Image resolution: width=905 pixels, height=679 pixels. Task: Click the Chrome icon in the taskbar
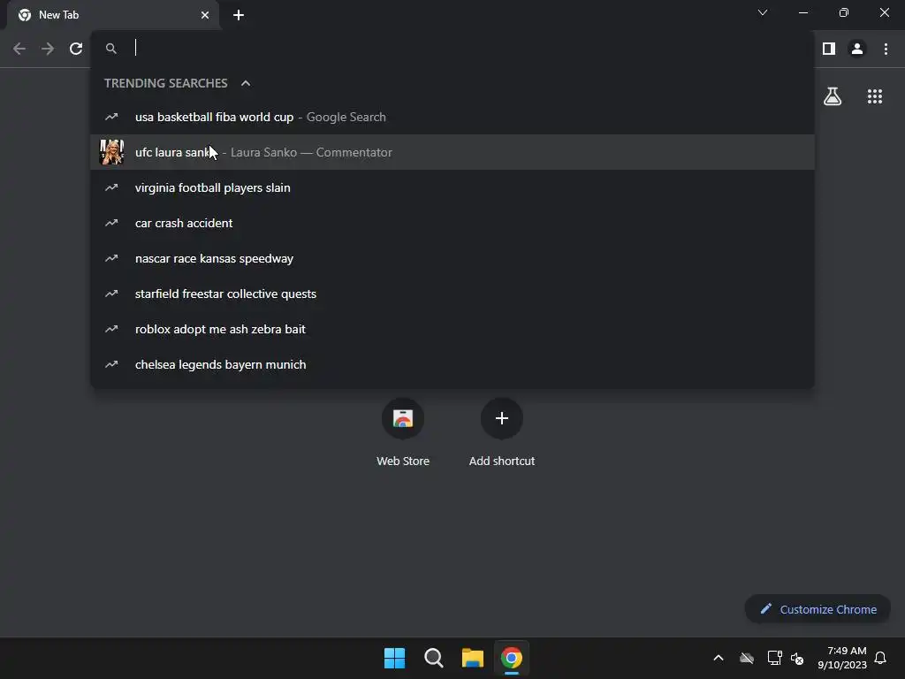click(x=512, y=658)
